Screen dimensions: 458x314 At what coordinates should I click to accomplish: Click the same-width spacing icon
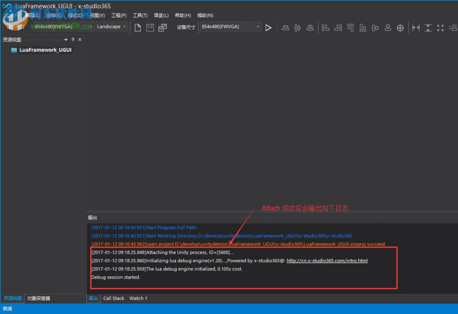pyautogui.click(x=416, y=28)
